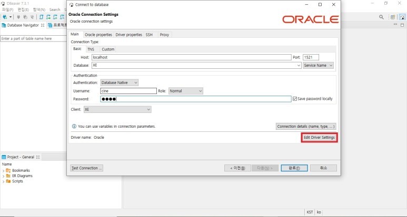
Task: Select the Basic connection type tab
Action: click(x=77, y=49)
